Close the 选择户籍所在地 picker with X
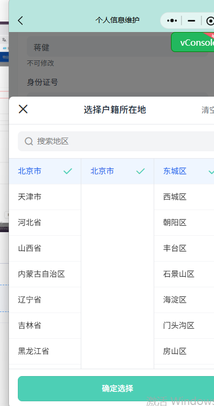The image size is (214, 406). (x=23, y=109)
